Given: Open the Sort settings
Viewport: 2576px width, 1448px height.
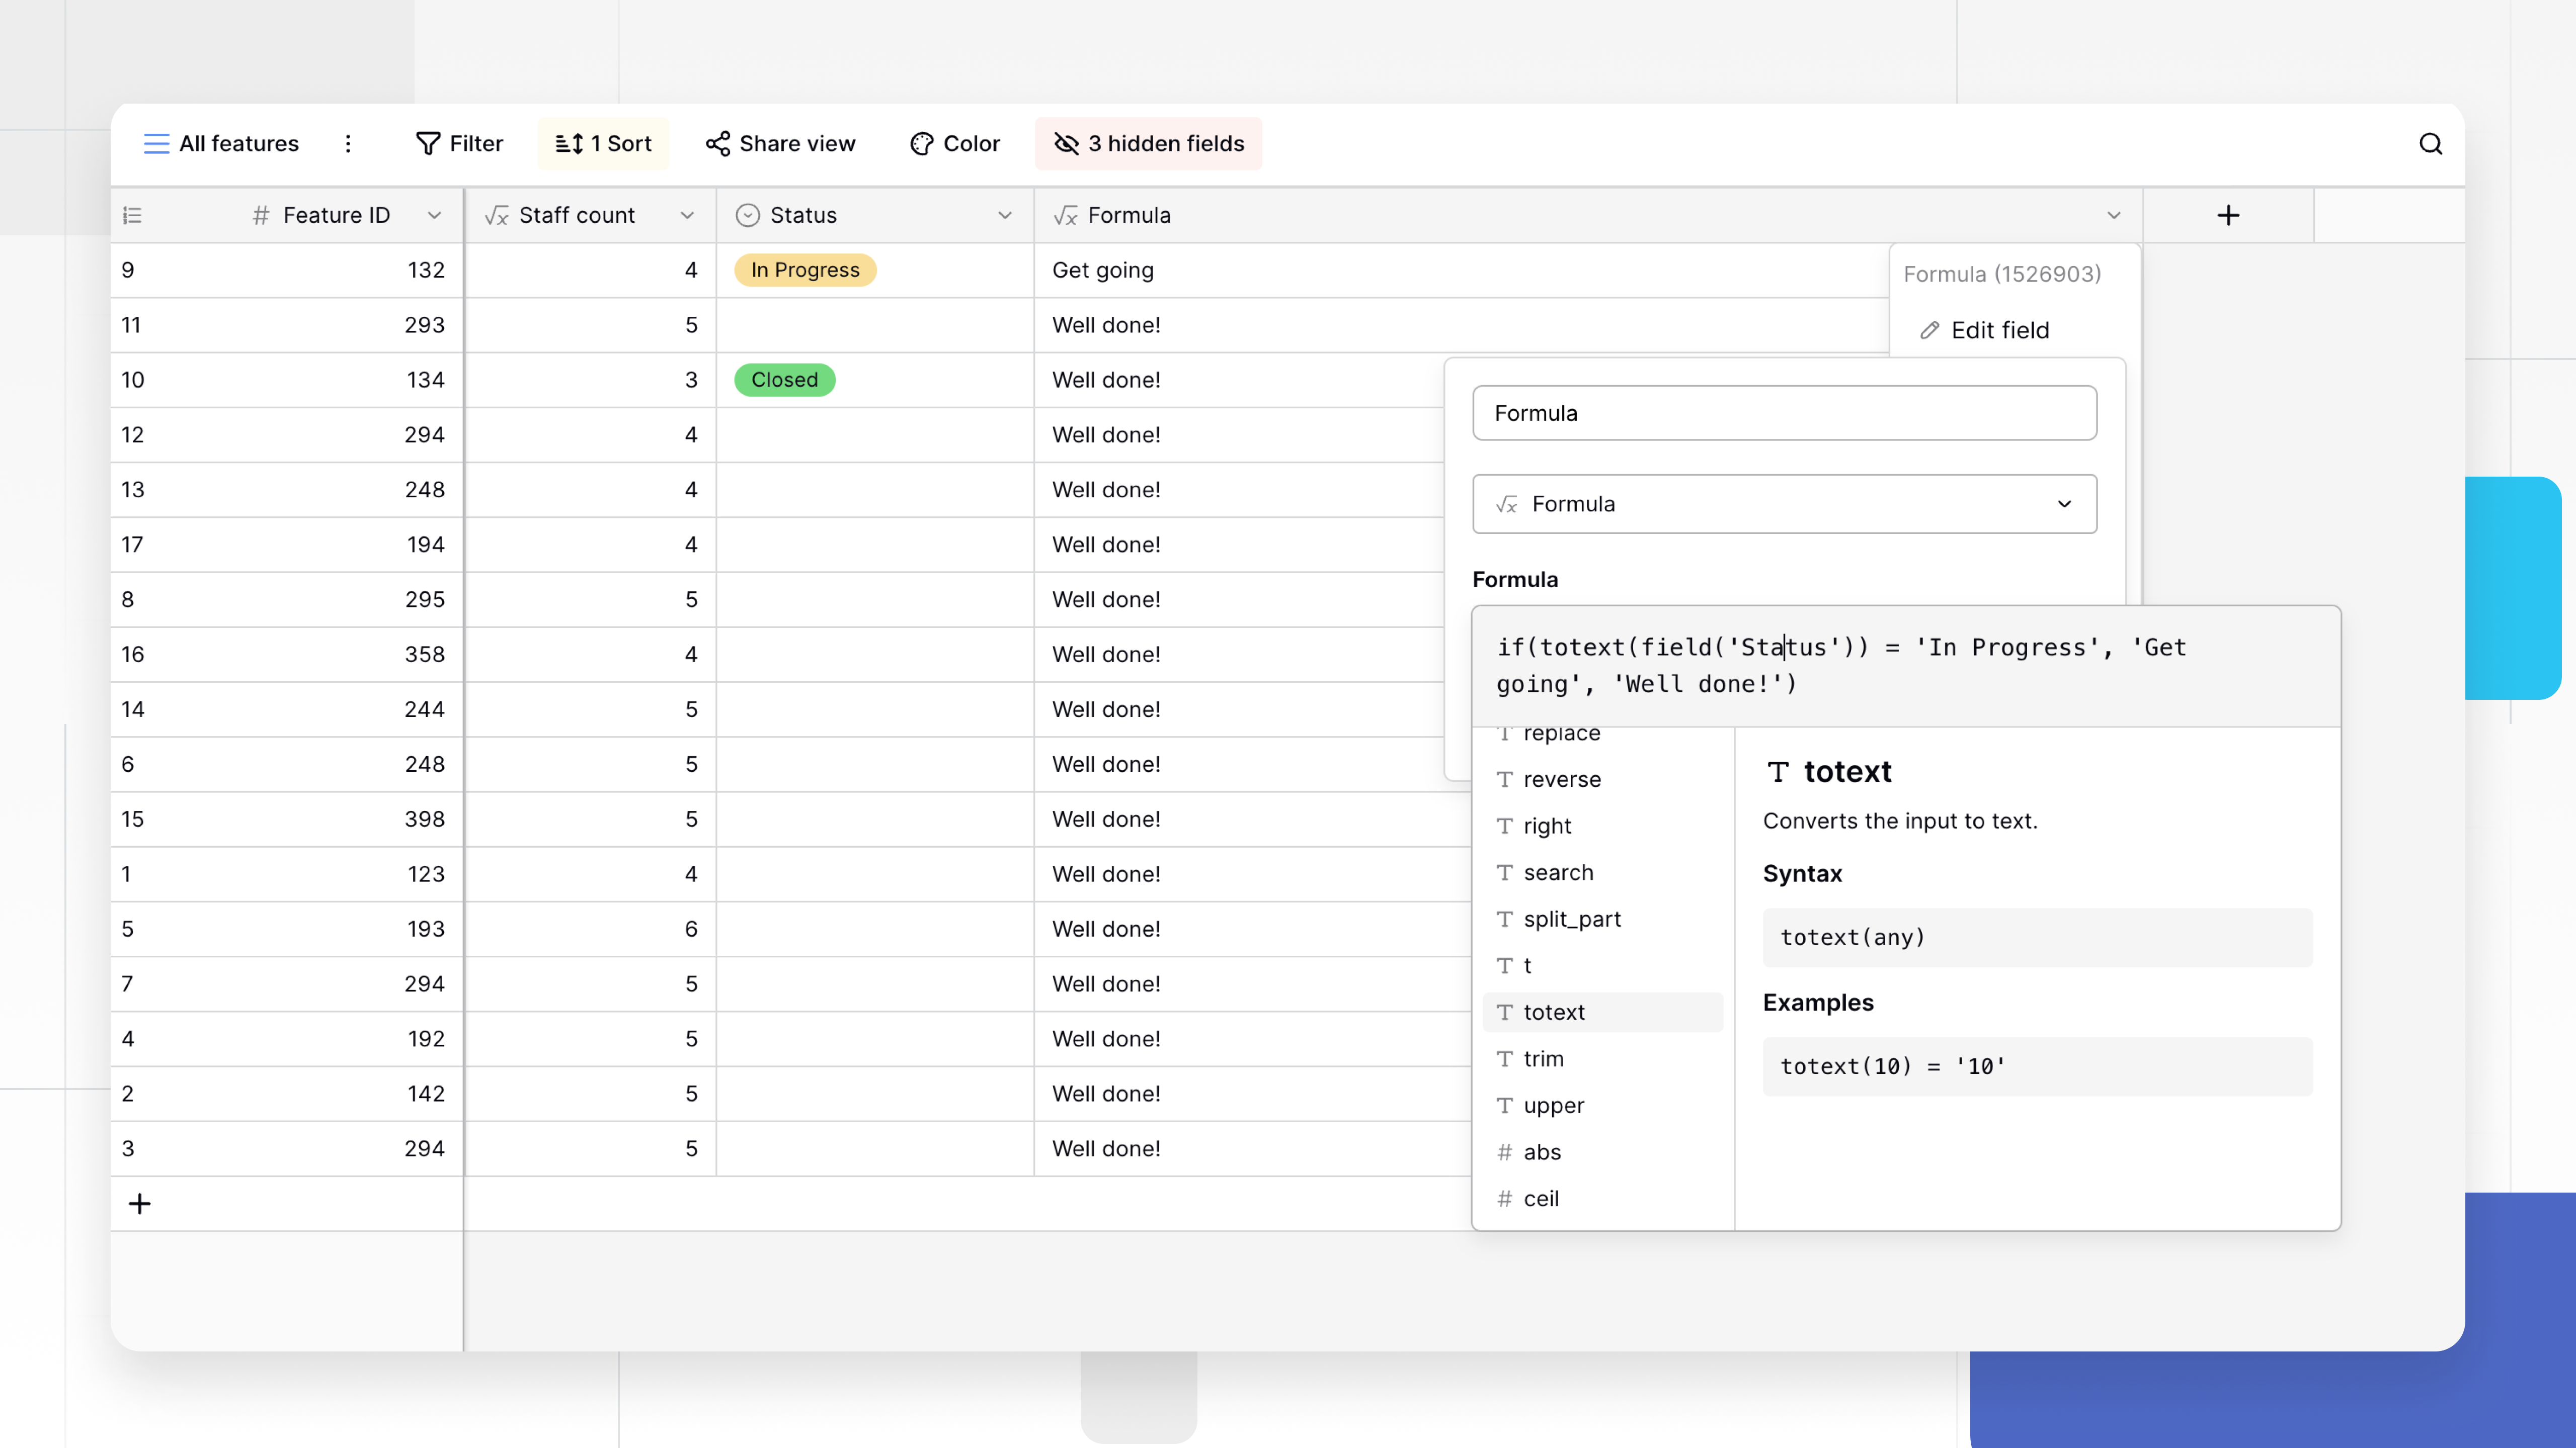Looking at the screenshot, I should click(603, 143).
